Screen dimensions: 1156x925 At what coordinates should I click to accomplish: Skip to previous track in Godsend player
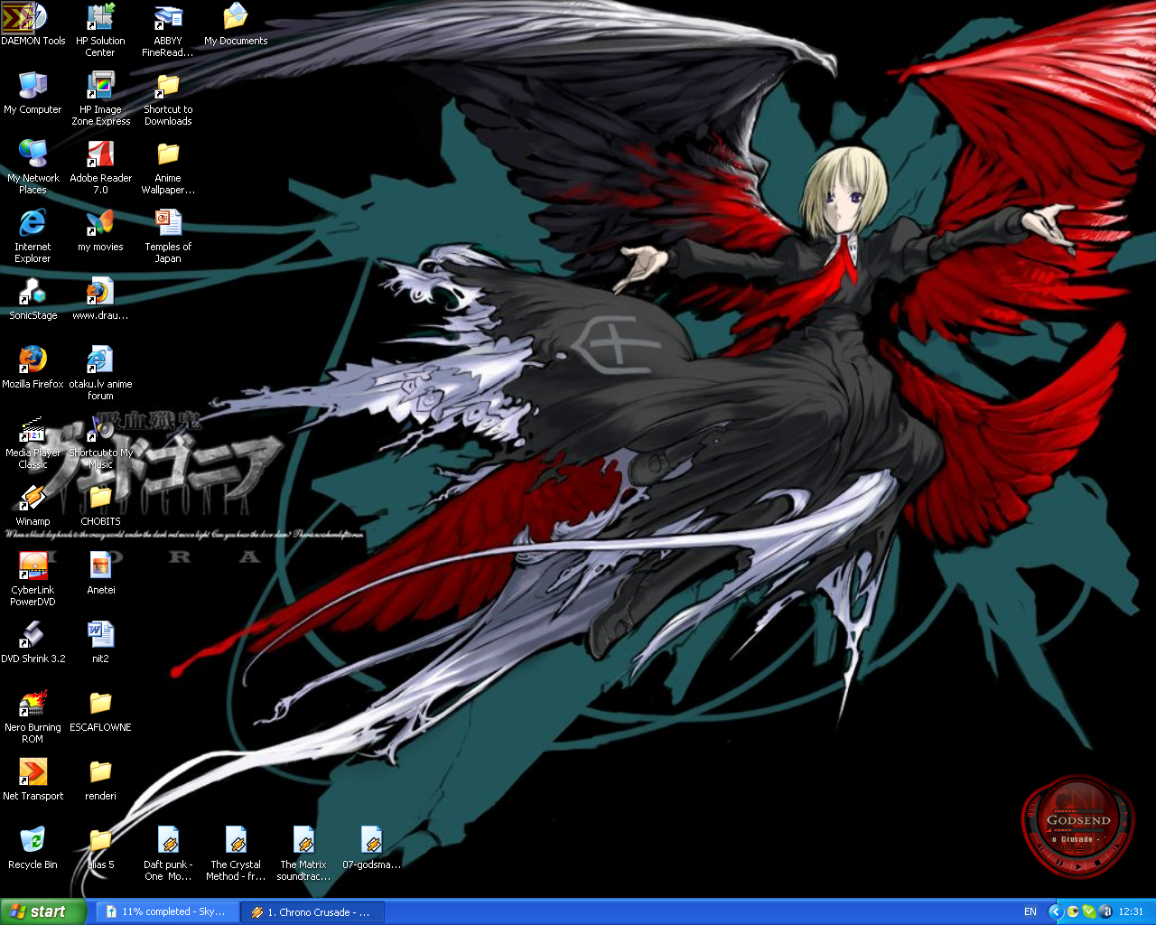click(x=1040, y=847)
